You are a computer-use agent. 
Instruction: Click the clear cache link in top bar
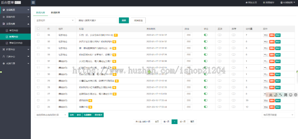269,2
